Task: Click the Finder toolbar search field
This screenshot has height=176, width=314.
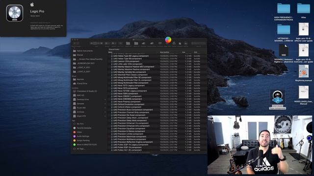Action: [198, 44]
